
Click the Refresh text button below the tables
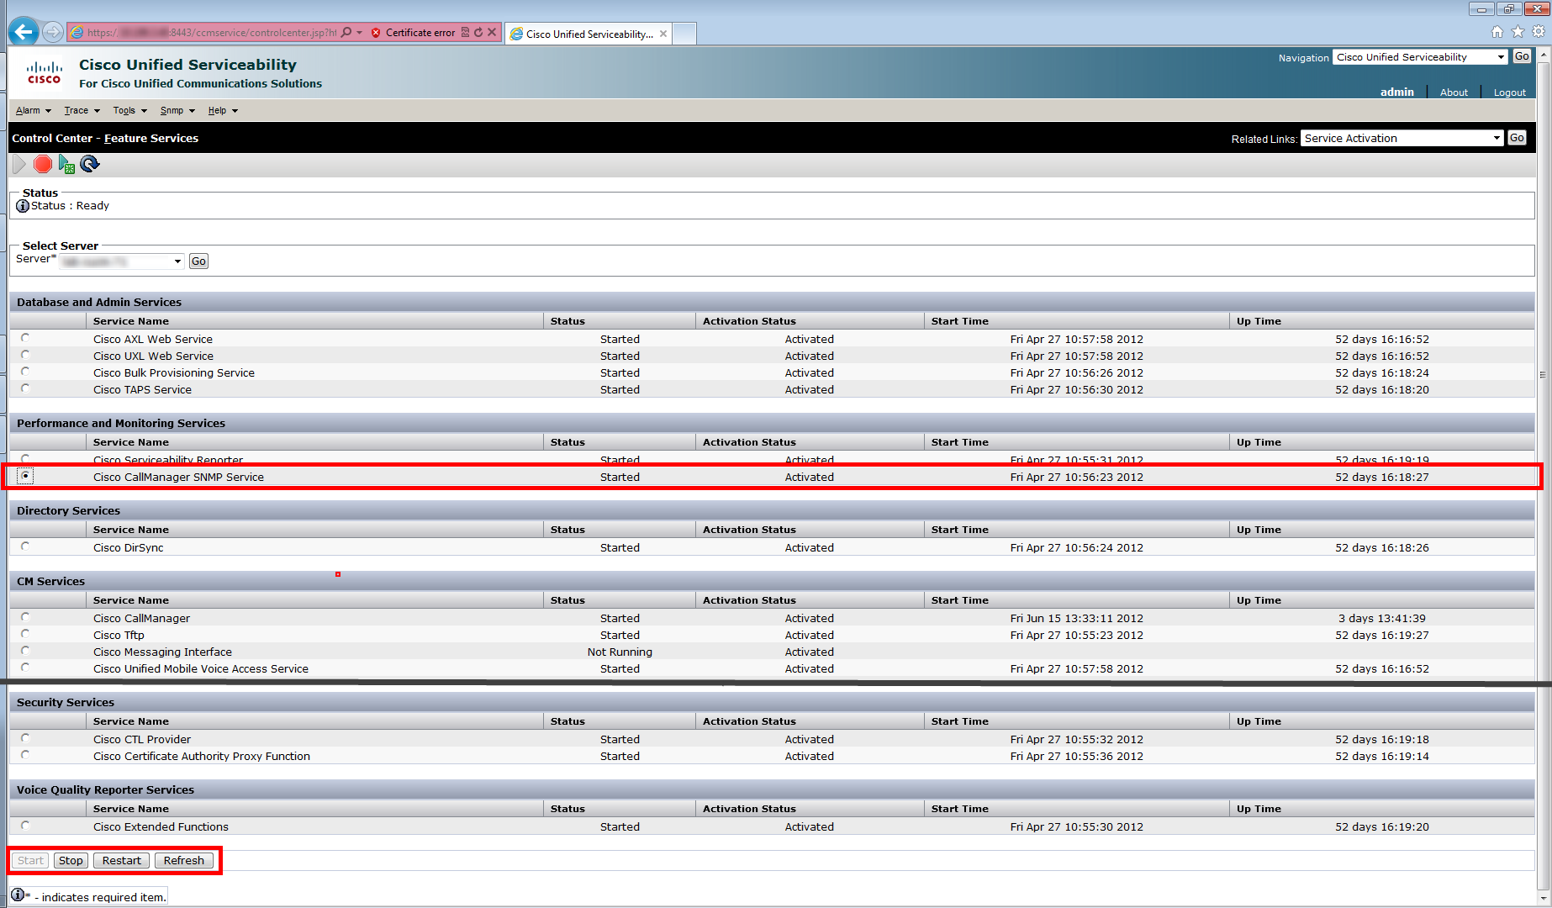184,860
